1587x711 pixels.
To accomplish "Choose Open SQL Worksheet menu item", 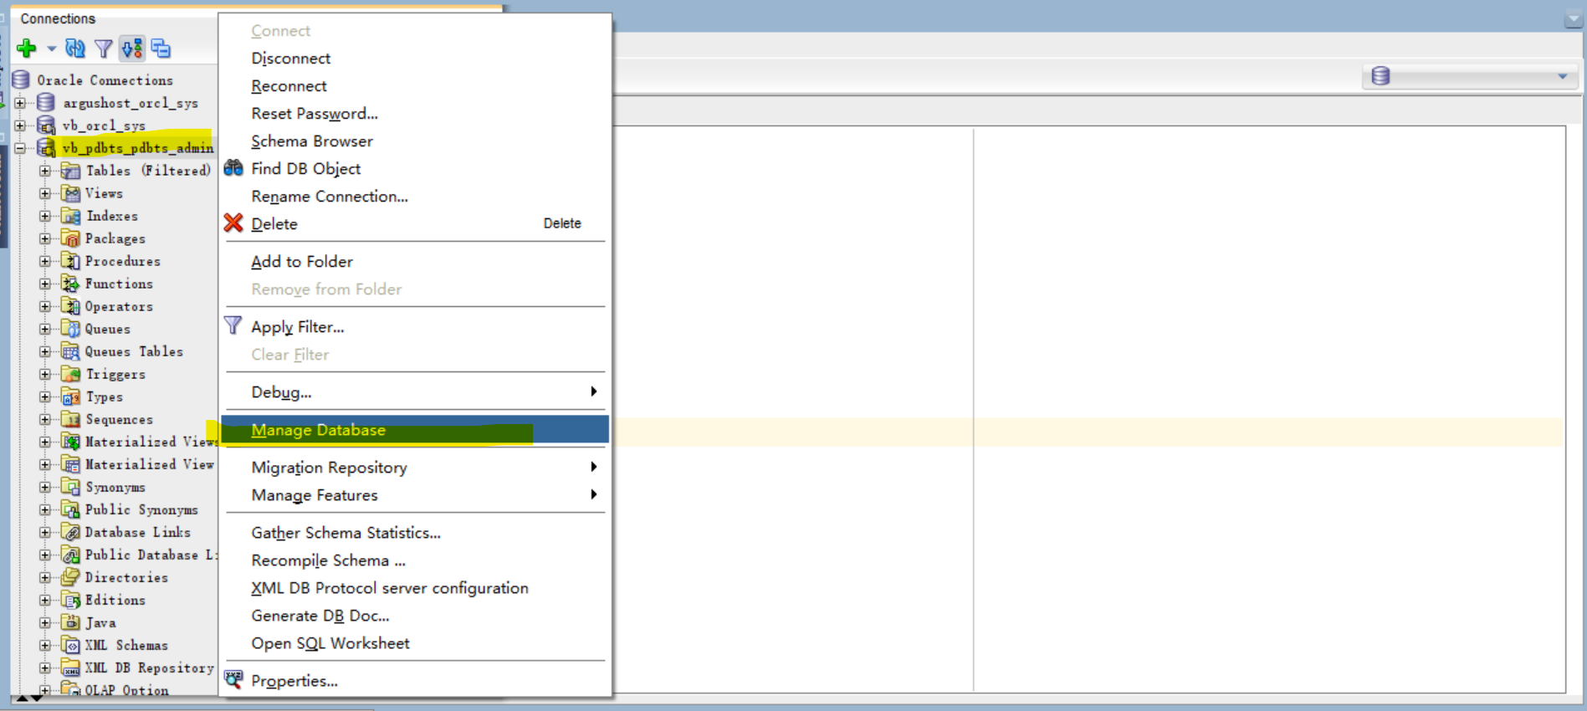I will (414, 642).
